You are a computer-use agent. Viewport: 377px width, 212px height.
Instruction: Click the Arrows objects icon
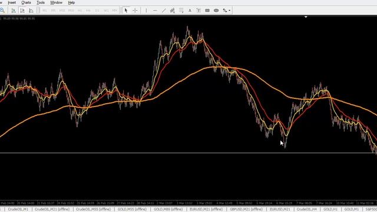[225, 11]
